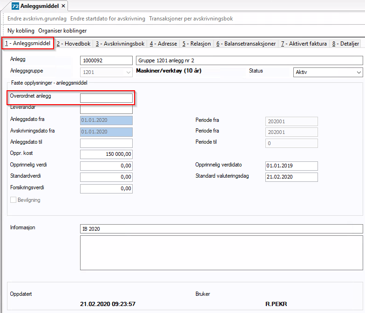Click the Maskiner/verktøy (10 år) group text
The width and height of the screenshot is (365, 313).
coord(169,71)
